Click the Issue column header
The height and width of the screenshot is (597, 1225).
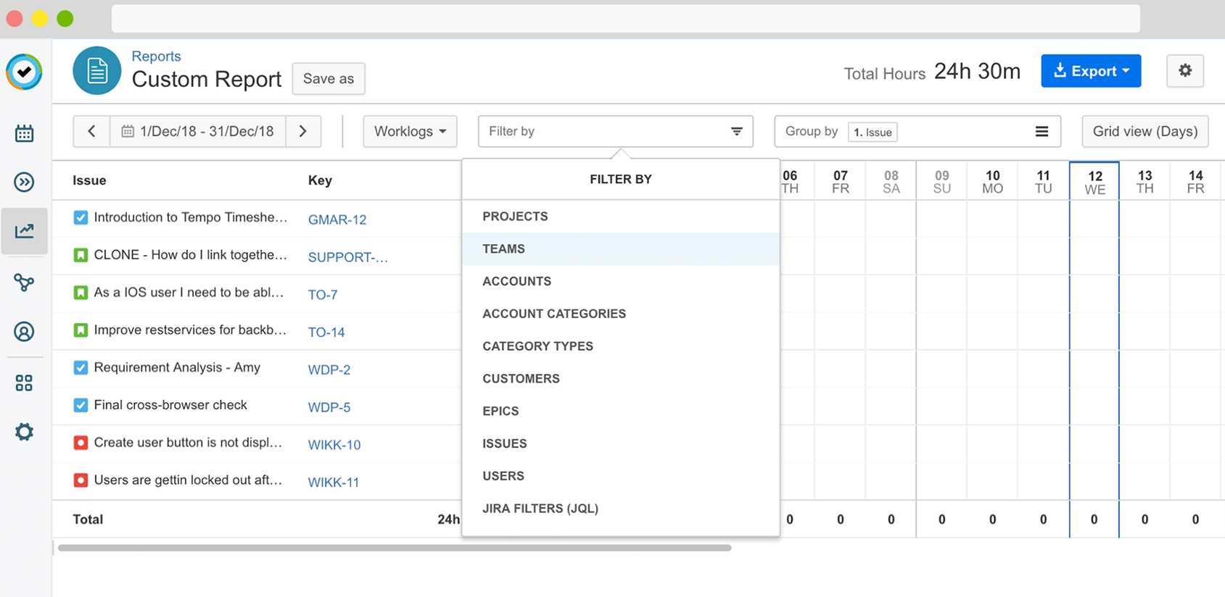(x=89, y=180)
